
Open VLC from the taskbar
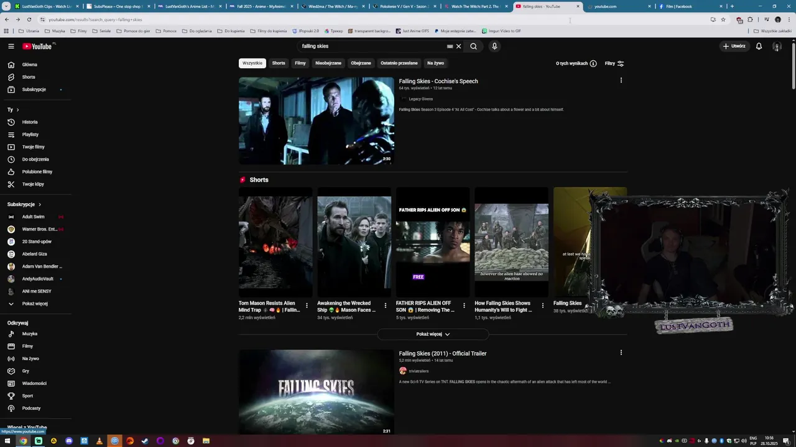(x=99, y=441)
